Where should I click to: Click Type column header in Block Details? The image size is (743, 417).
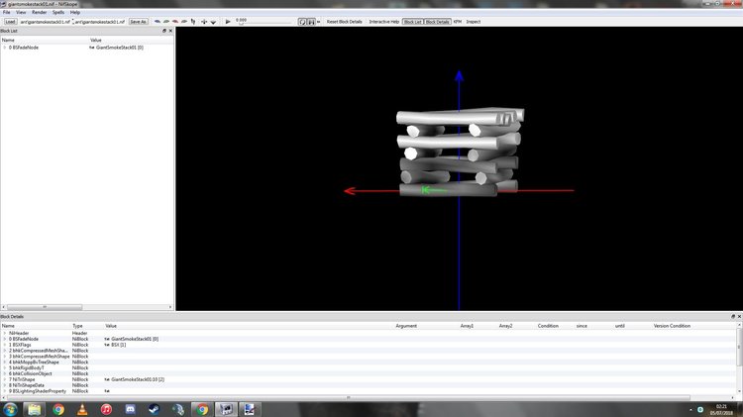pos(77,326)
